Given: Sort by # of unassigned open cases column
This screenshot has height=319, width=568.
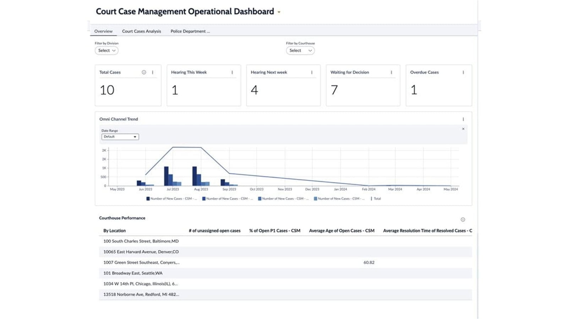Looking at the screenshot, I should (x=214, y=231).
